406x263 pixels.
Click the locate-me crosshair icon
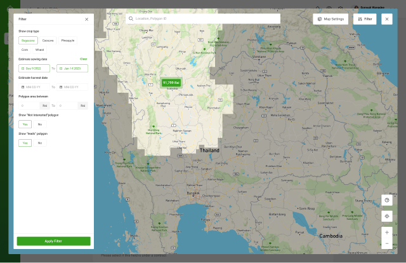[x=387, y=217]
